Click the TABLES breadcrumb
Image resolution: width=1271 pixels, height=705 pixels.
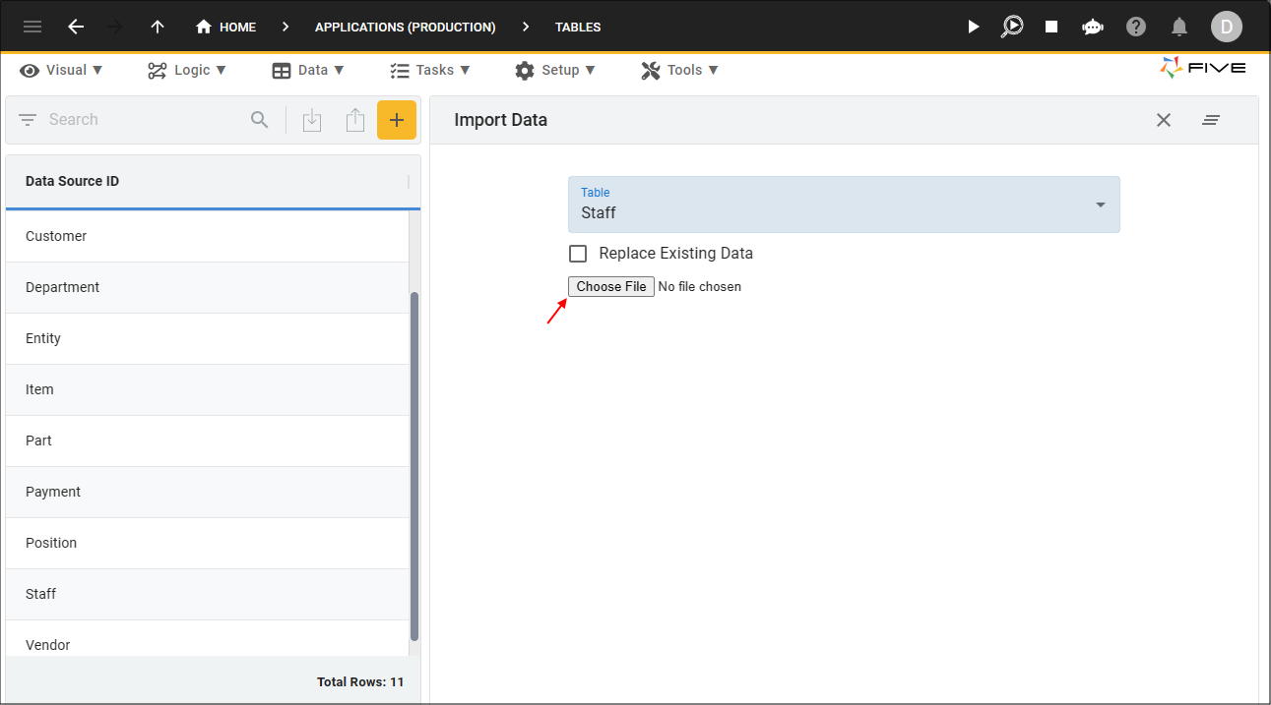click(578, 27)
